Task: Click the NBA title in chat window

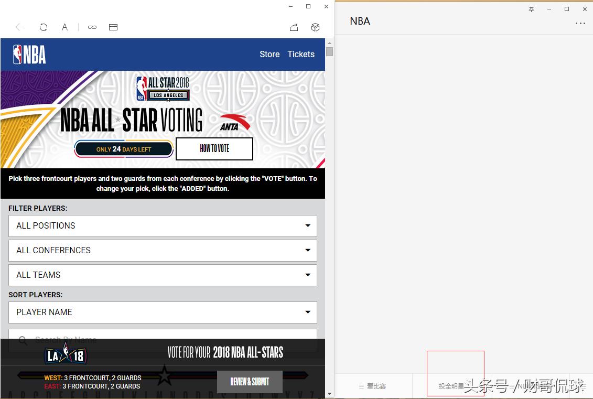Action: tap(360, 21)
